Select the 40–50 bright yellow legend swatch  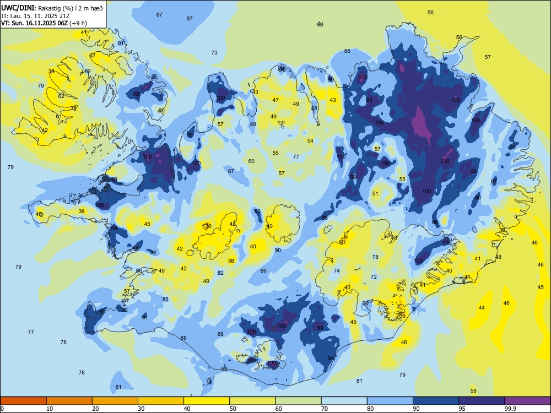tap(207, 401)
